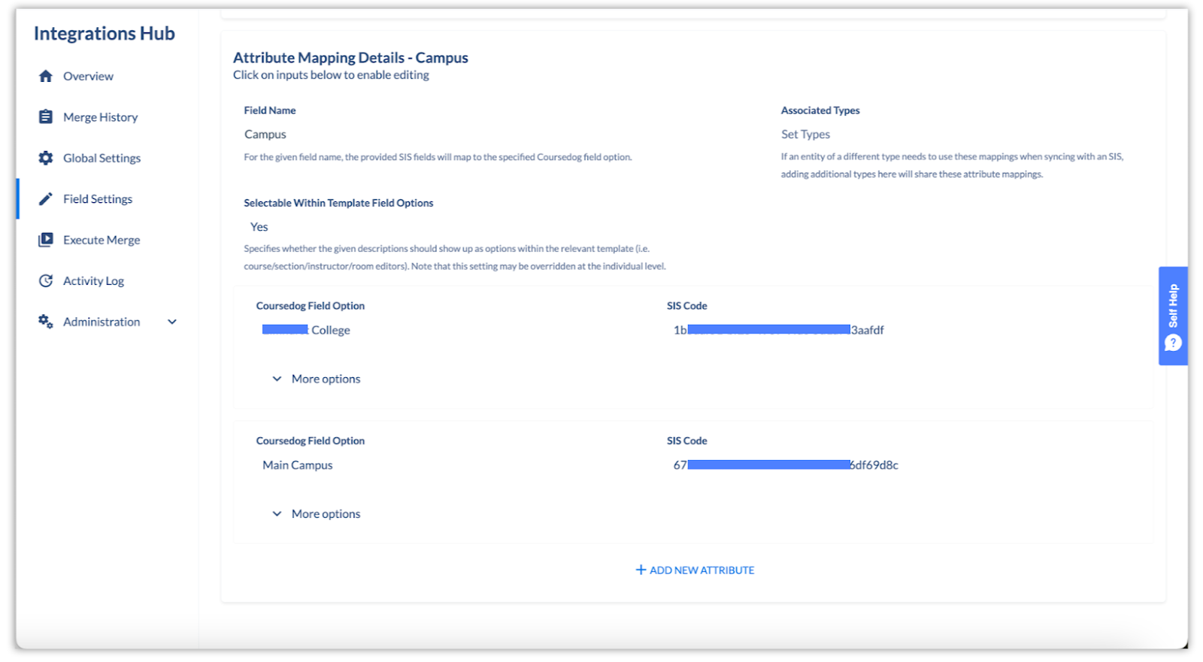Click the Field Settings pencil icon
Screen dimensions: 1203x662
click(46, 198)
